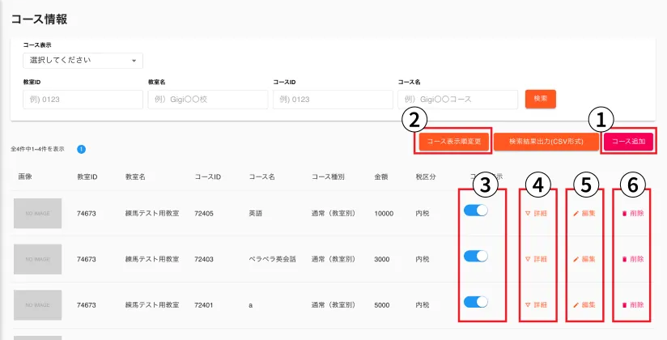The height and width of the screenshot is (340, 667).
Task: Click 編集 for course 72401
Action: pos(584,304)
